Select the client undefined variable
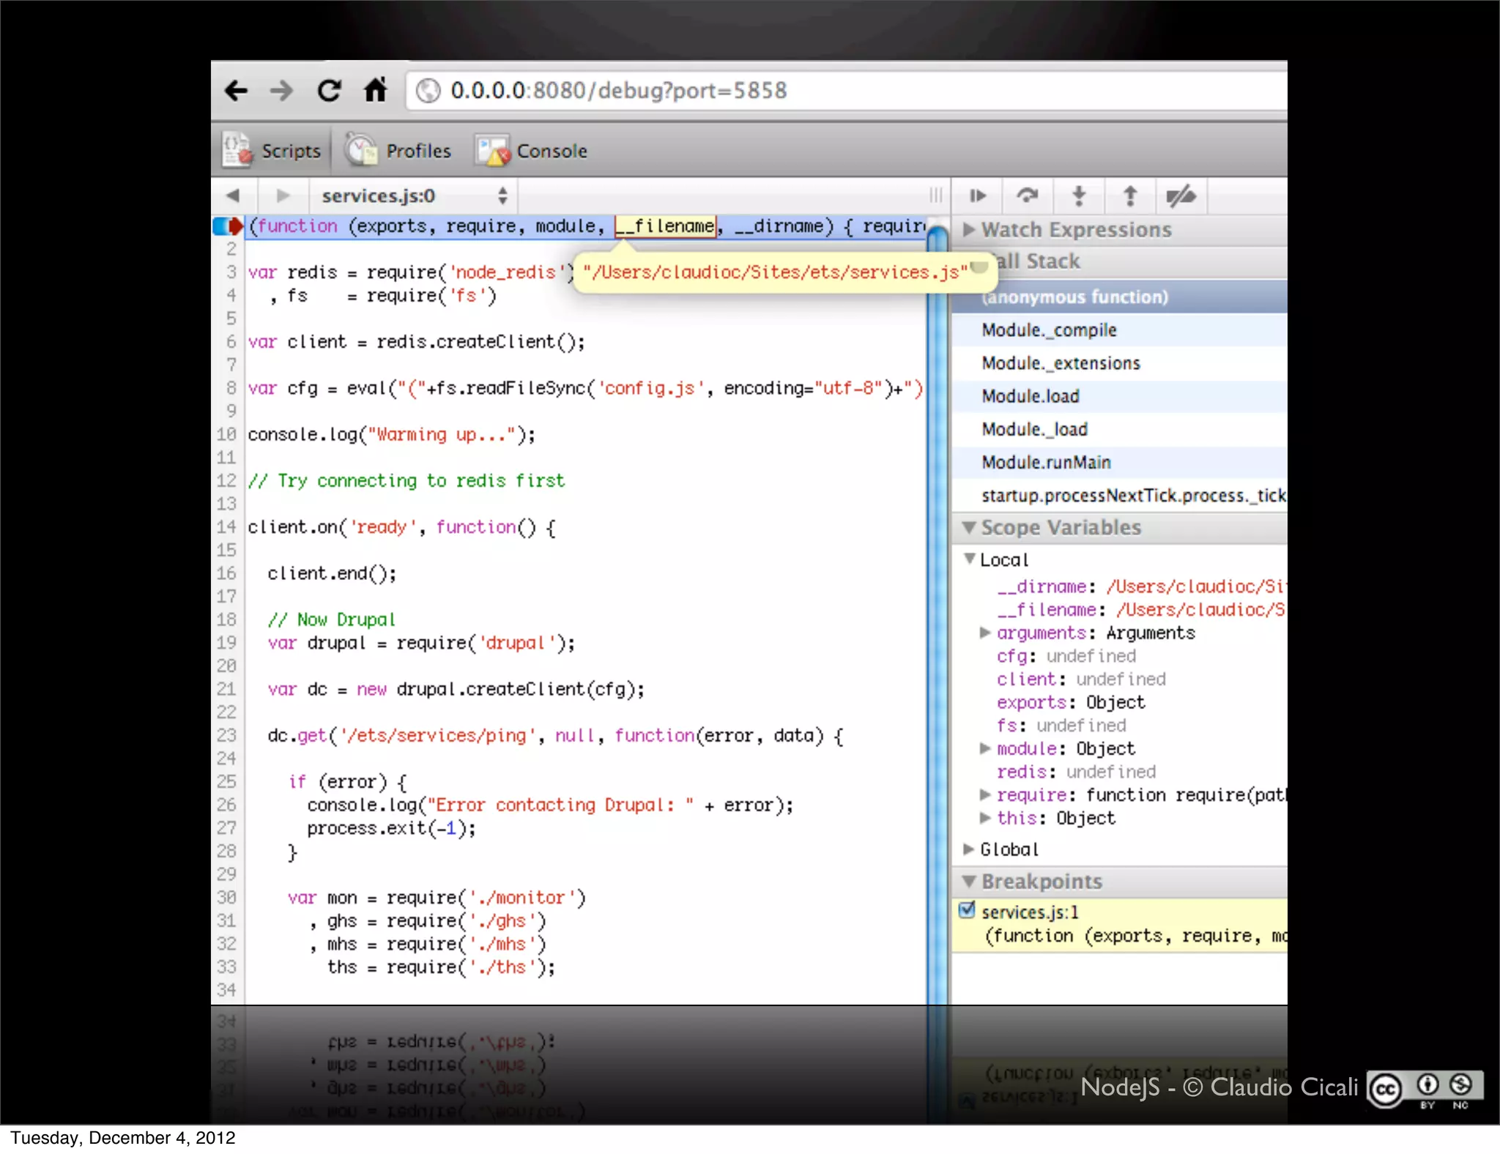The height and width of the screenshot is (1154, 1500). point(1081,680)
